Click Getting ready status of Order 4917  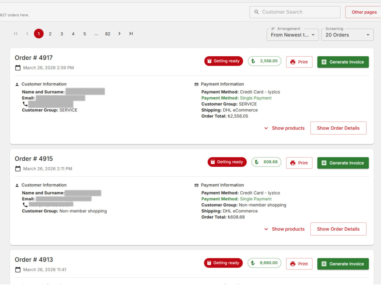(224, 61)
